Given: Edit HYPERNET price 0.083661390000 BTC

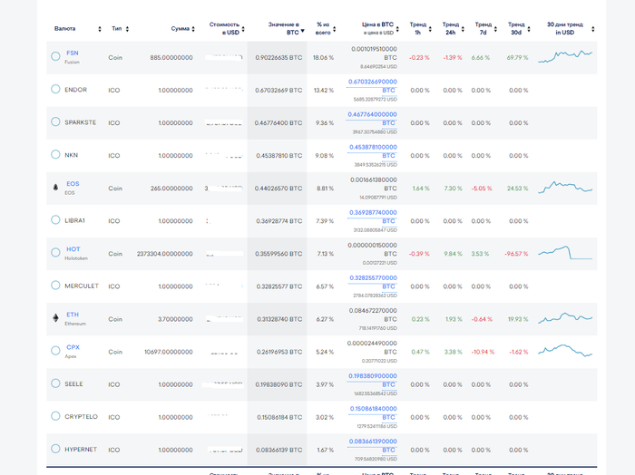Looking at the screenshot, I should 373,445.
